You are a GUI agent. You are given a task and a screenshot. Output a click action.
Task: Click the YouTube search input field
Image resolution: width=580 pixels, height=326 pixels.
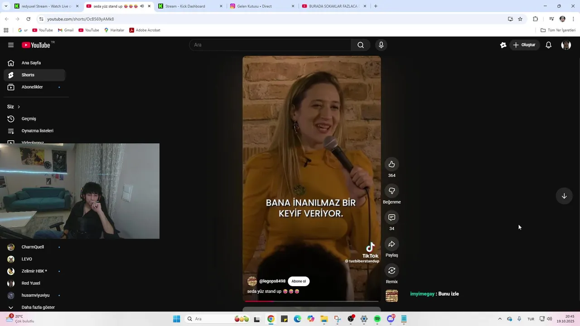(x=271, y=45)
